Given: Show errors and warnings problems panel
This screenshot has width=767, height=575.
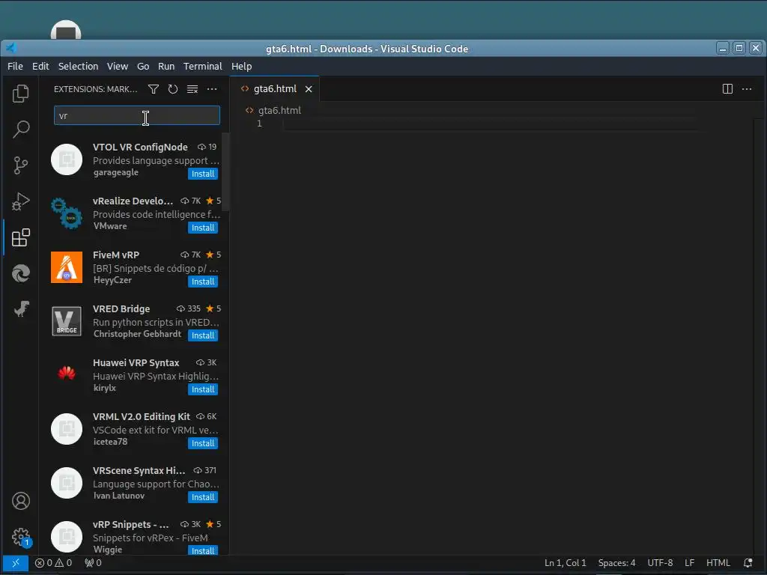Looking at the screenshot, I should point(53,563).
